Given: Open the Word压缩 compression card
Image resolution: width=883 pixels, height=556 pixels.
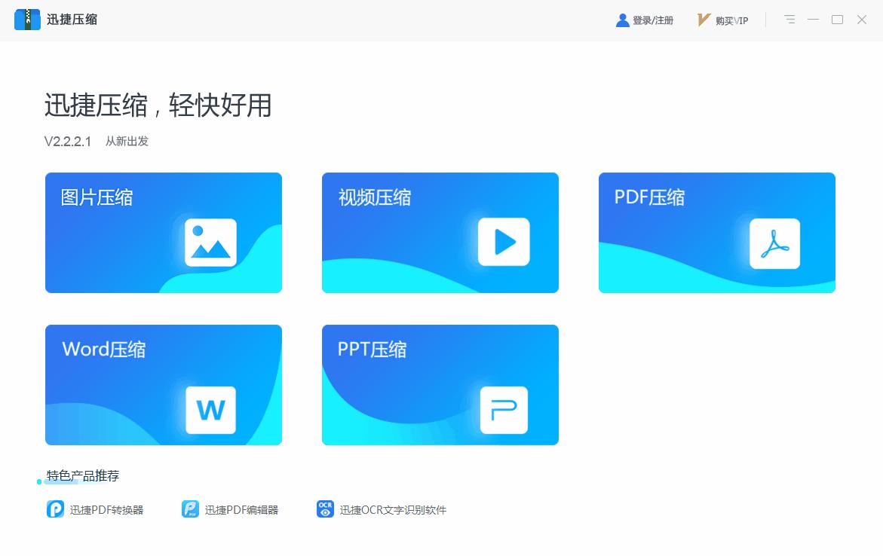Looking at the screenshot, I should click(x=163, y=384).
